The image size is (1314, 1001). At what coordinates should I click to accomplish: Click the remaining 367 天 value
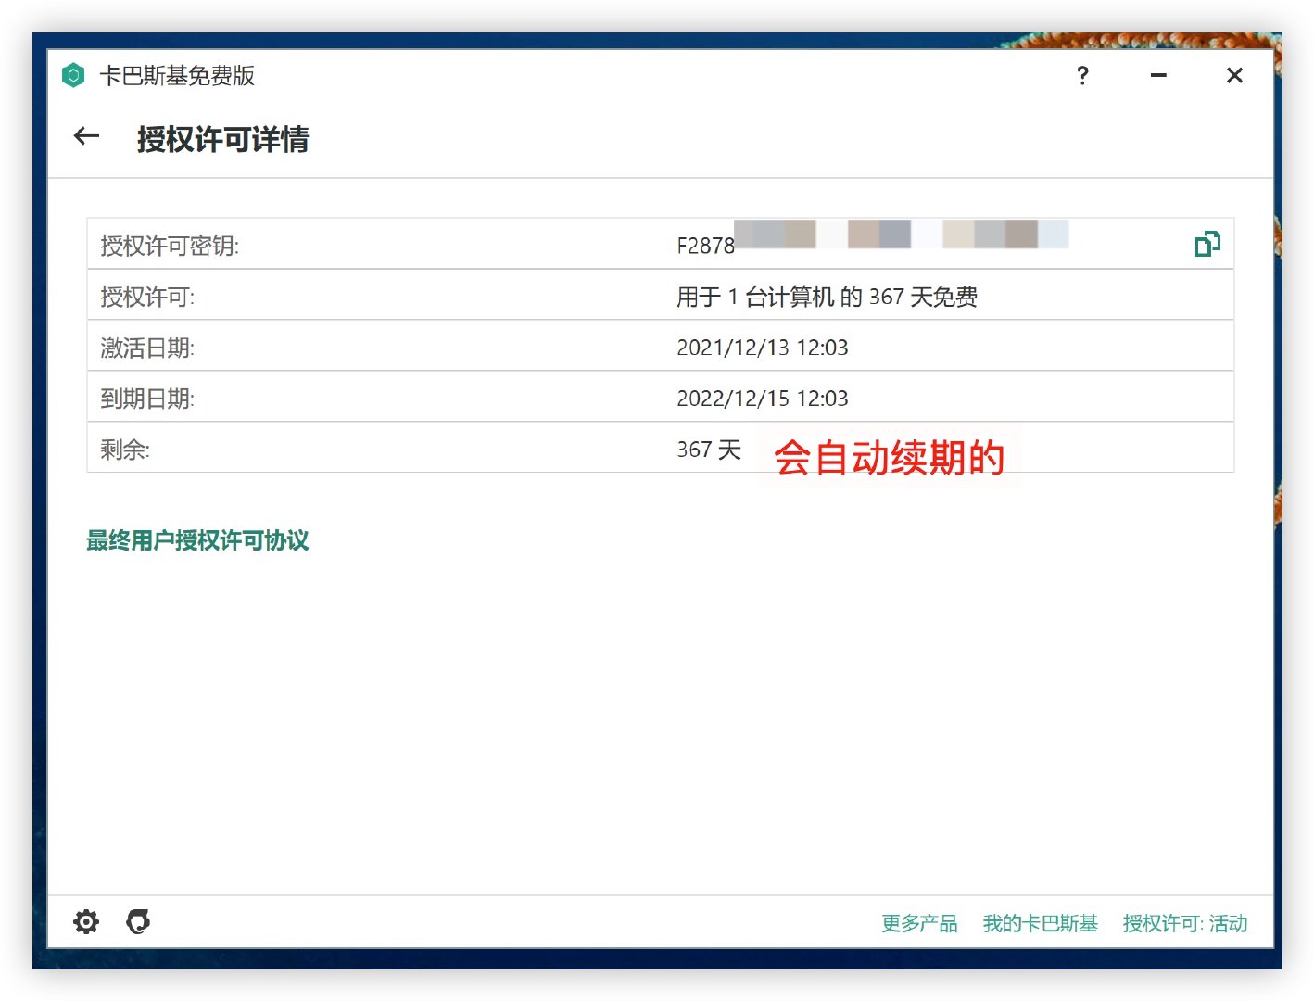(x=709, y=450)
